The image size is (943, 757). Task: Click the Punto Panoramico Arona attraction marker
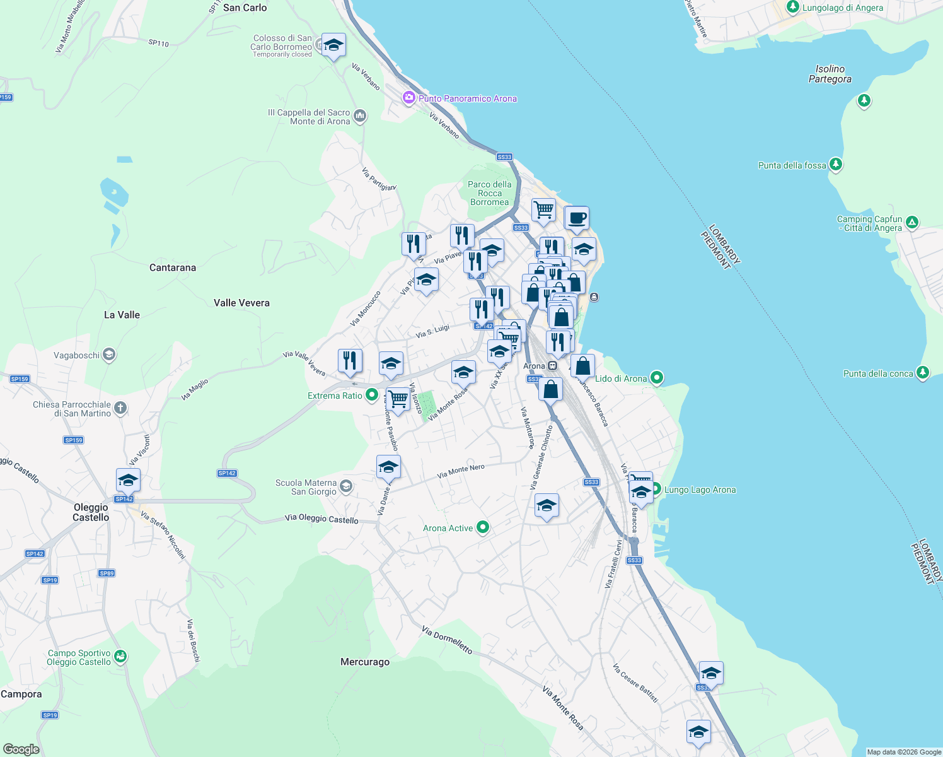coord(408,98)
